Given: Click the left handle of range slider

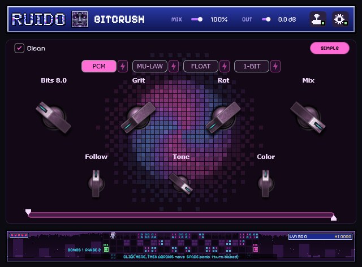Looking at the screenshot, I should (x=28, y=212).
